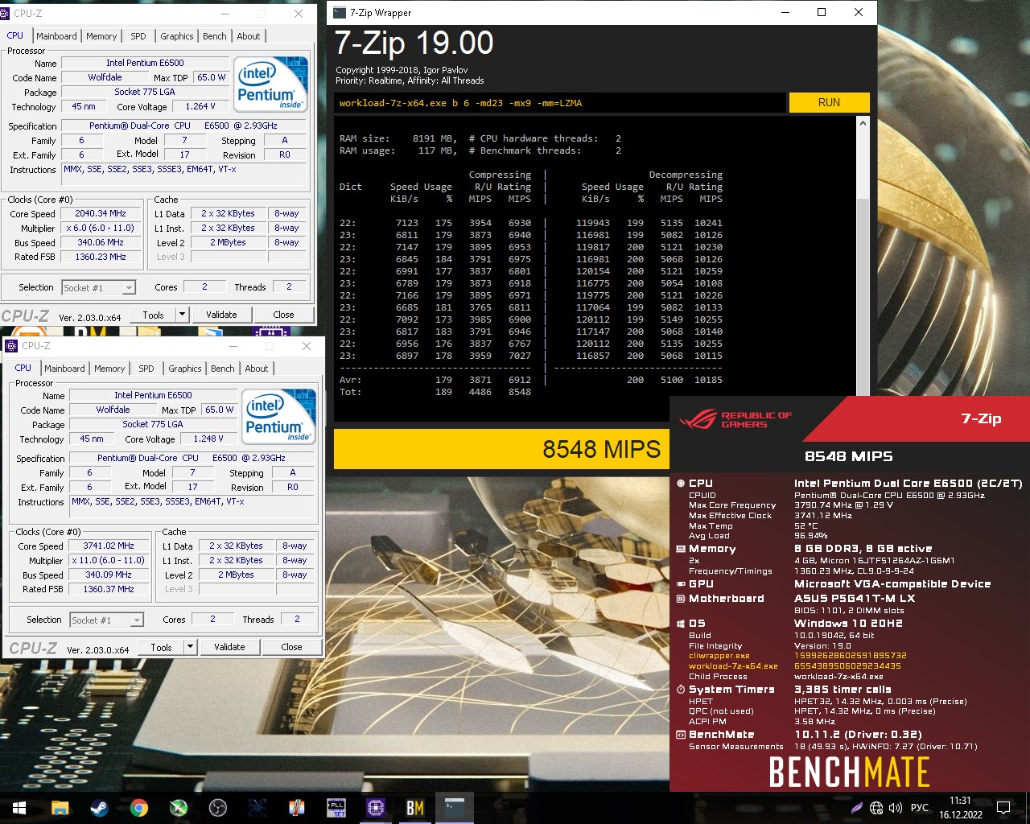Open the thermometer monitoring app in the taskbar
The height and width of the screenshot is (824, 1030).
(296, 808)
